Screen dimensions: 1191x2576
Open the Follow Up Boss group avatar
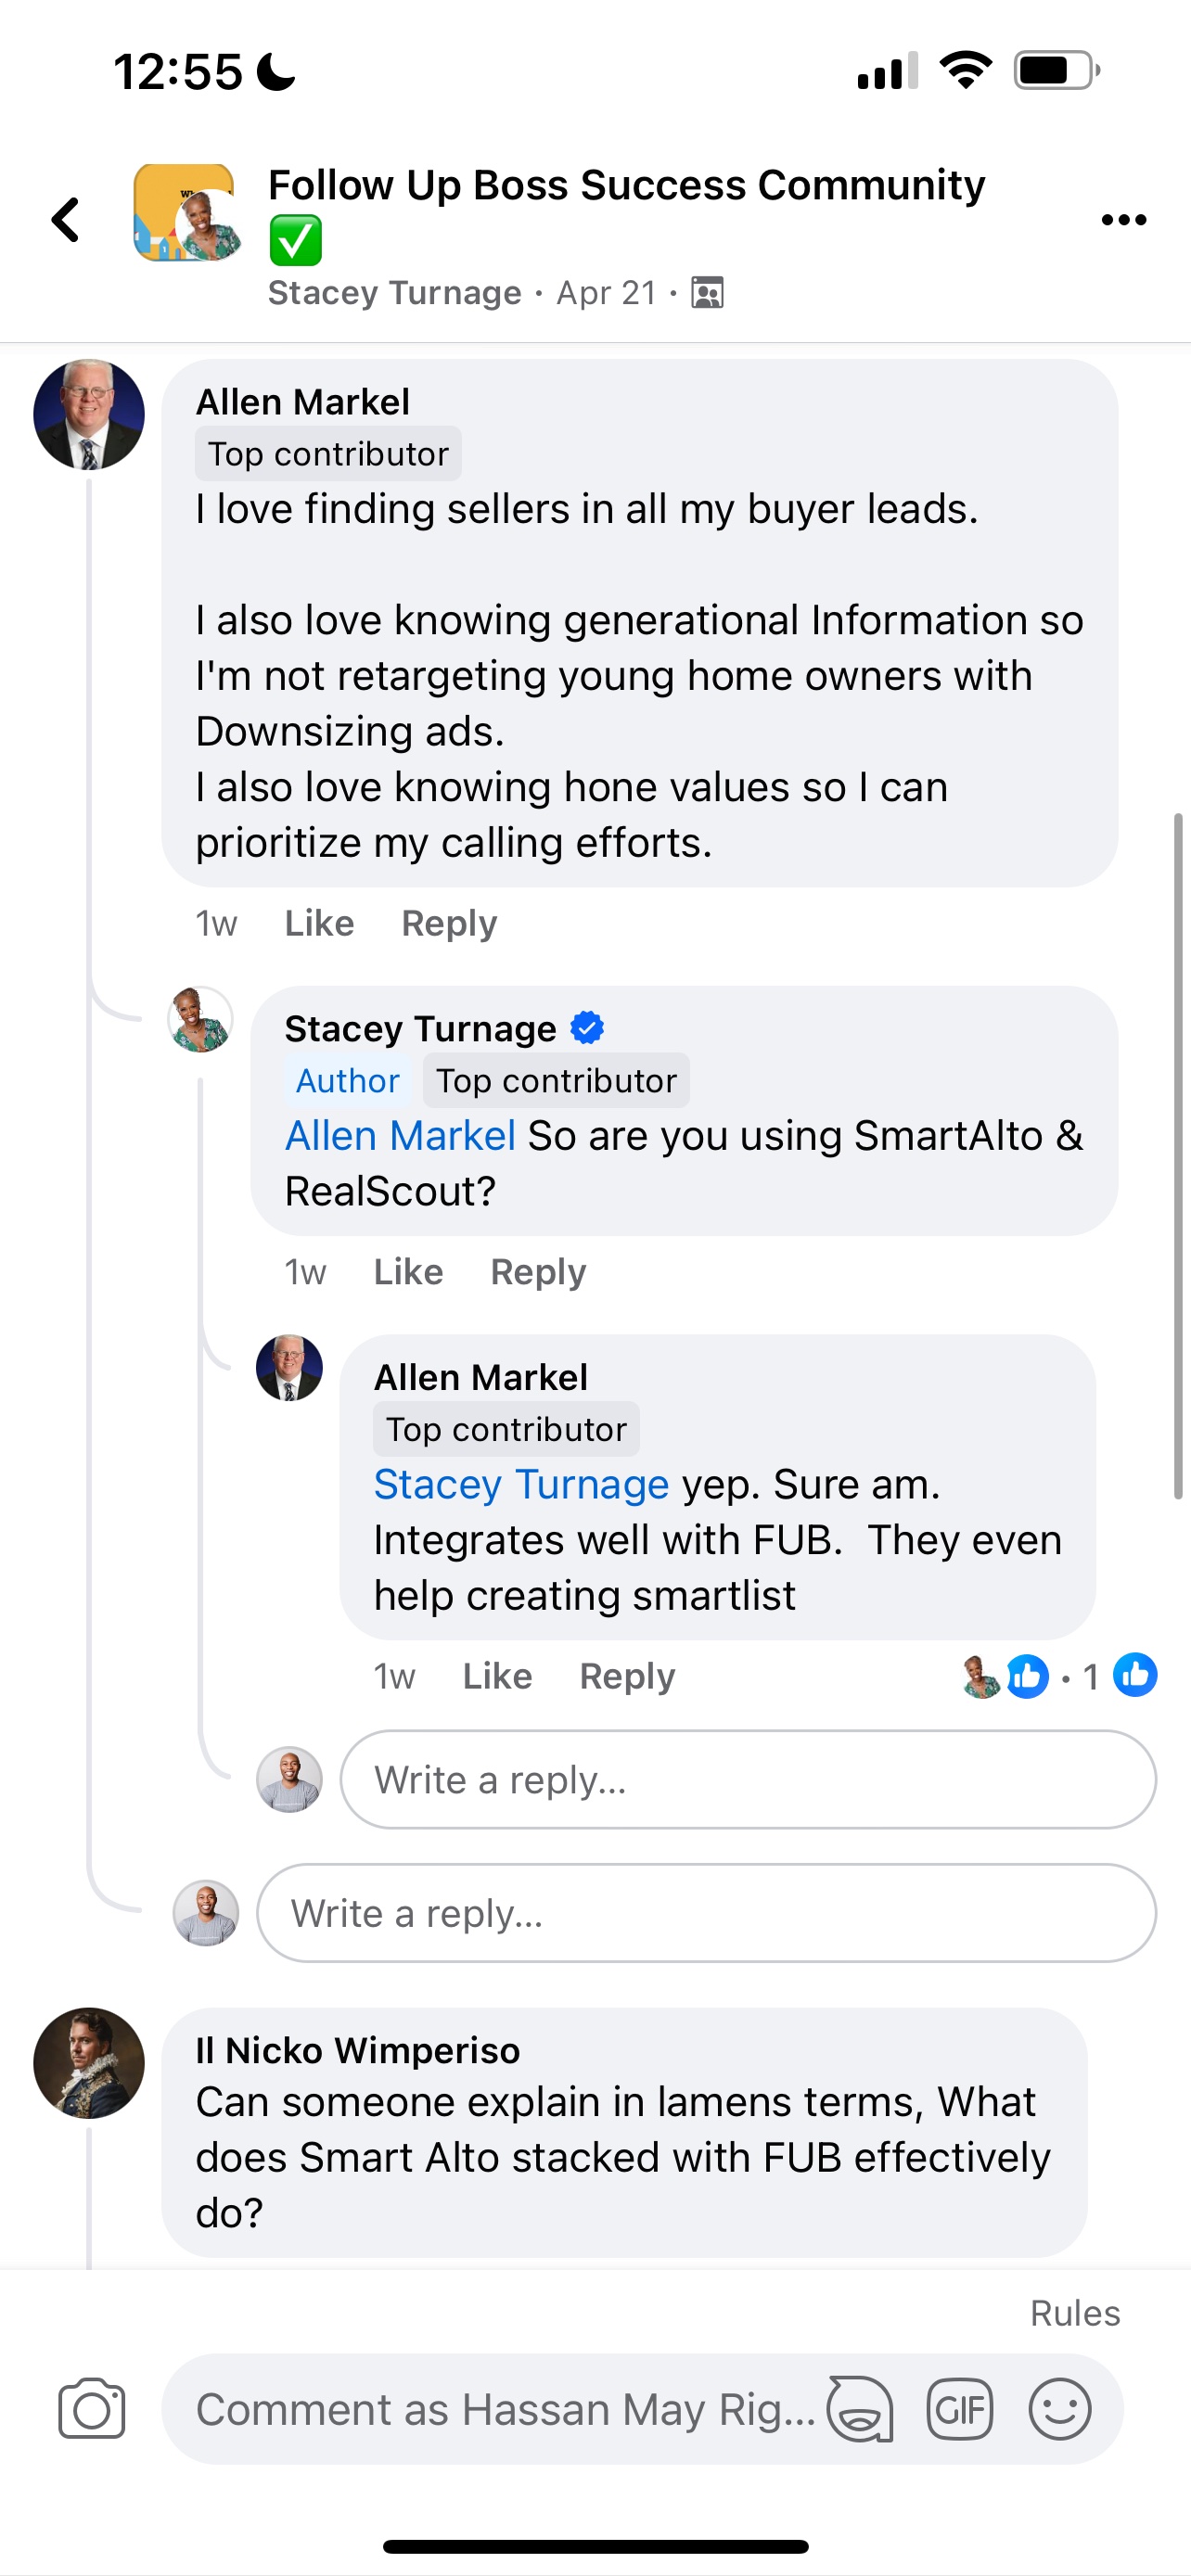[186, 214]
